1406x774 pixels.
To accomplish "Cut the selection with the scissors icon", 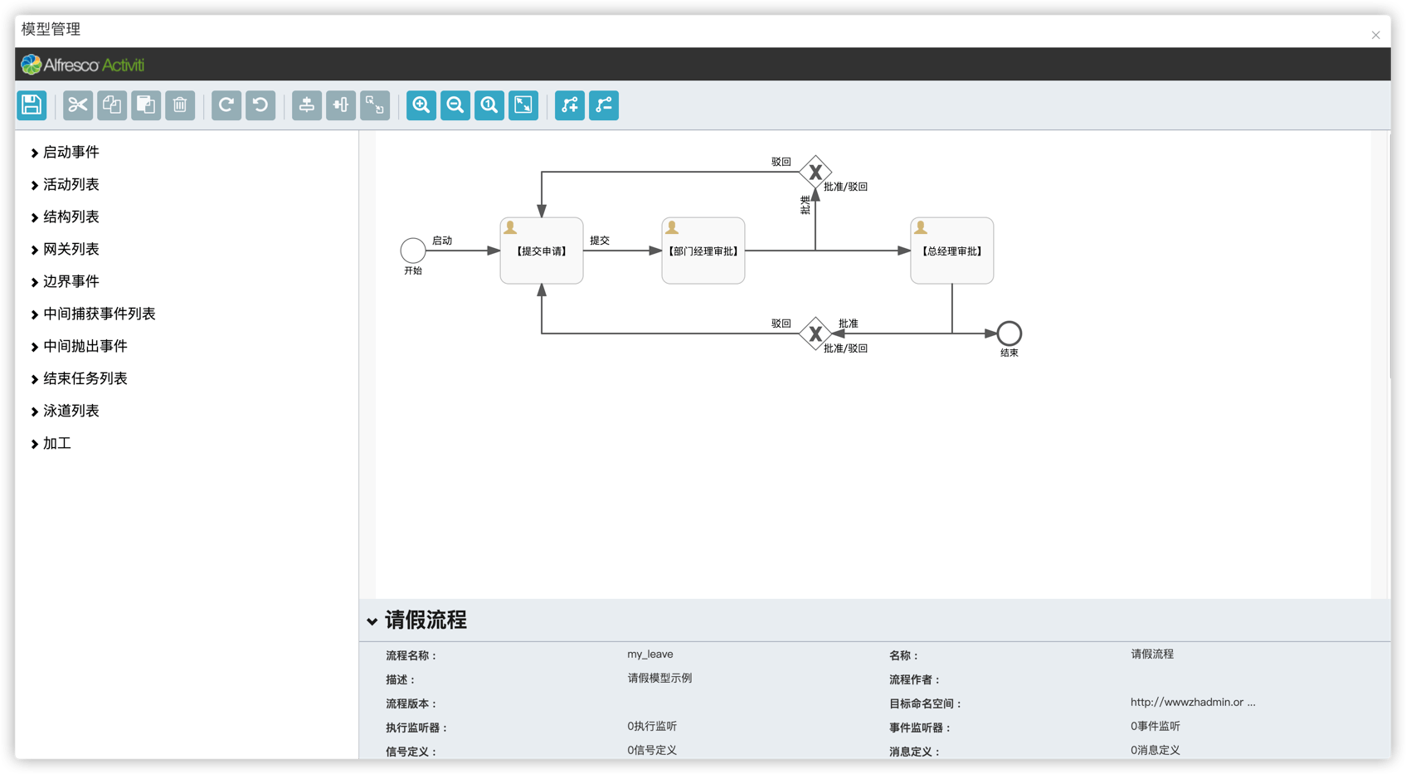I will [78, 105].
